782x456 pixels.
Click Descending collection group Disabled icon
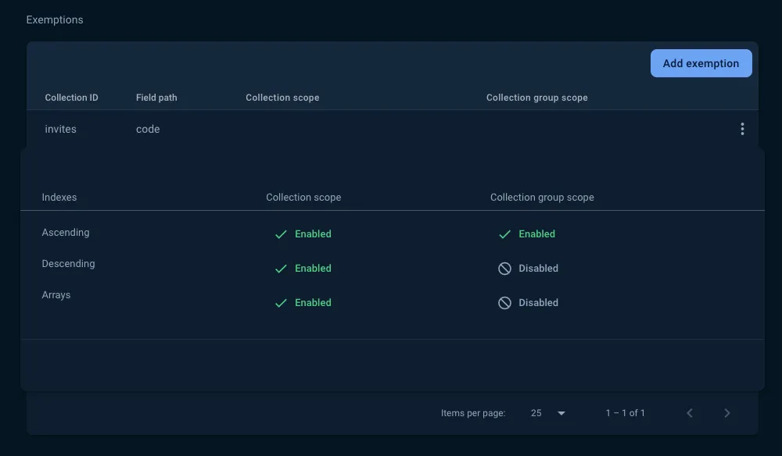(x=504, y=269)
